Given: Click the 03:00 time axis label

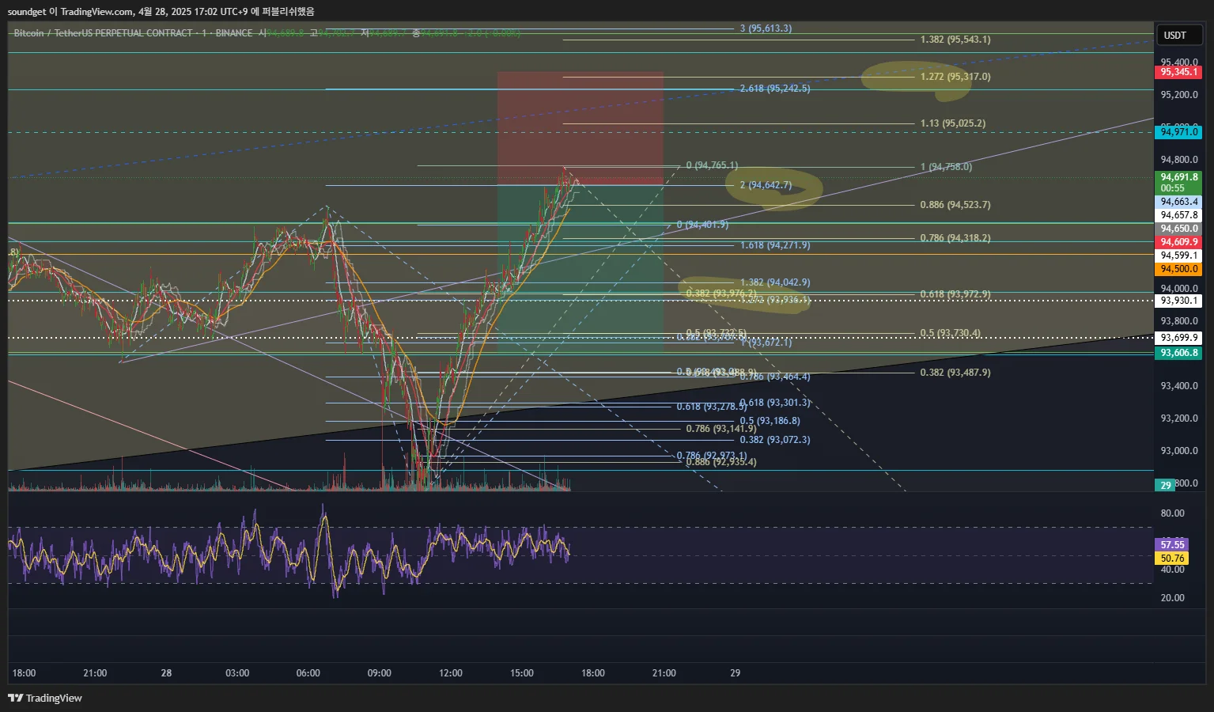Looking at the screenshot, I should (237, 672).
